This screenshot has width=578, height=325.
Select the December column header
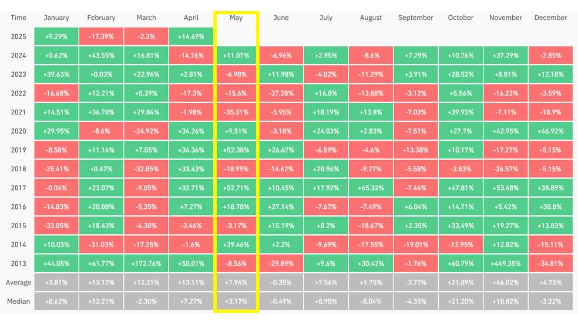tap(550, 18)
